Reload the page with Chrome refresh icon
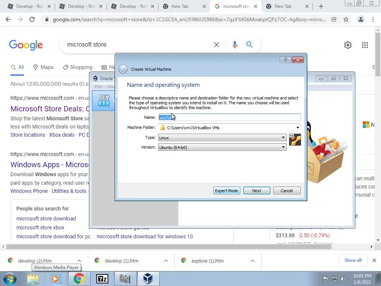The width and height of the screenshot is (381, 286). click(x=32, y=19)
